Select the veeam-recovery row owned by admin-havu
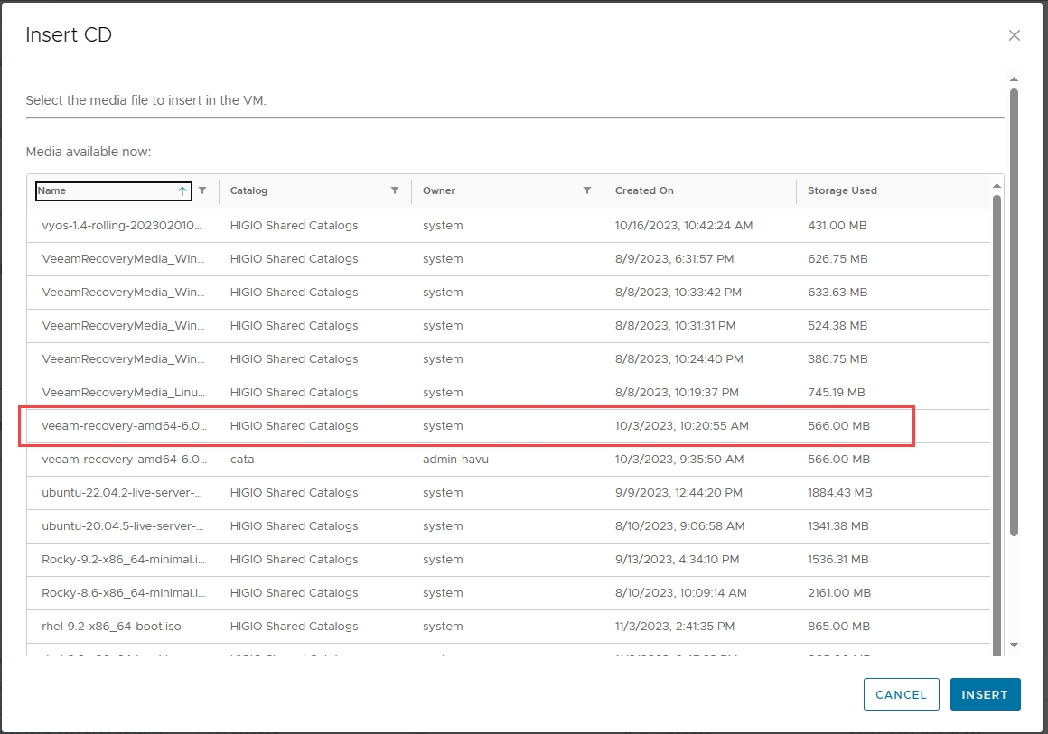This screenshot has height=734, width=1048. point(123,460)
